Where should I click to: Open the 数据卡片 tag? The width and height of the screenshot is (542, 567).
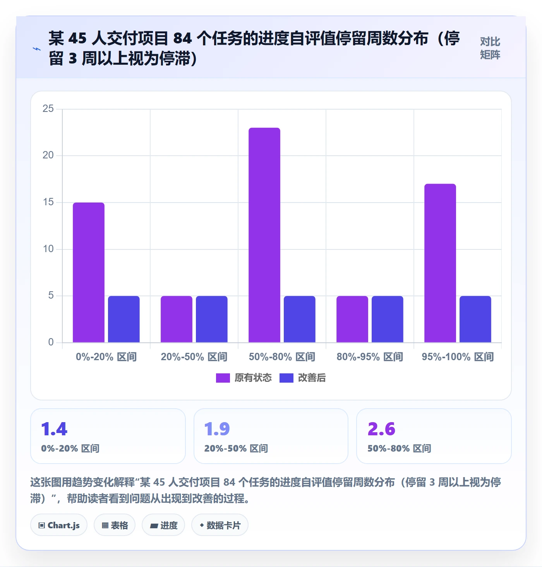coord(220,525)
